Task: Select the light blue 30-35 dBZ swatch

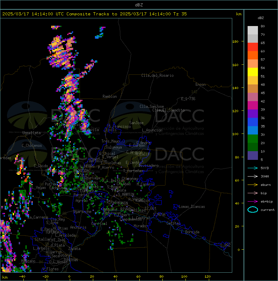Action: 253,130
